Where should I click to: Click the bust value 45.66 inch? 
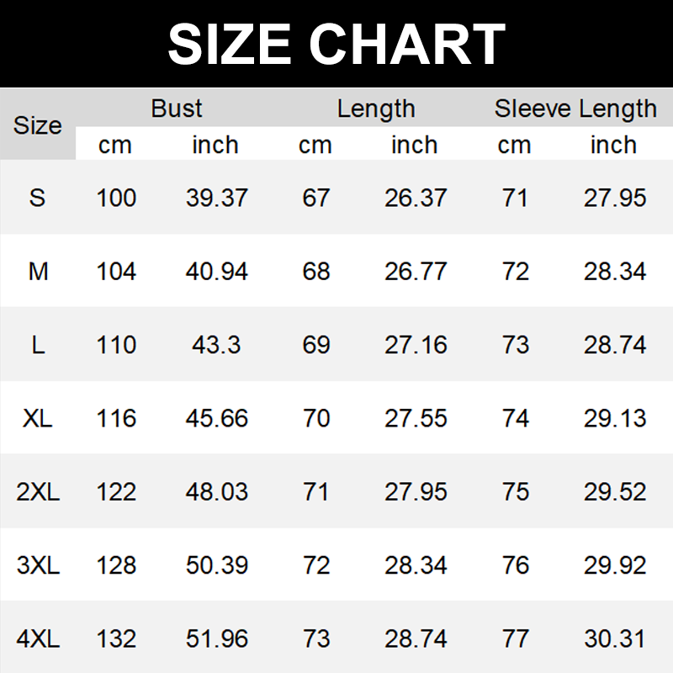tap(216, 418)
